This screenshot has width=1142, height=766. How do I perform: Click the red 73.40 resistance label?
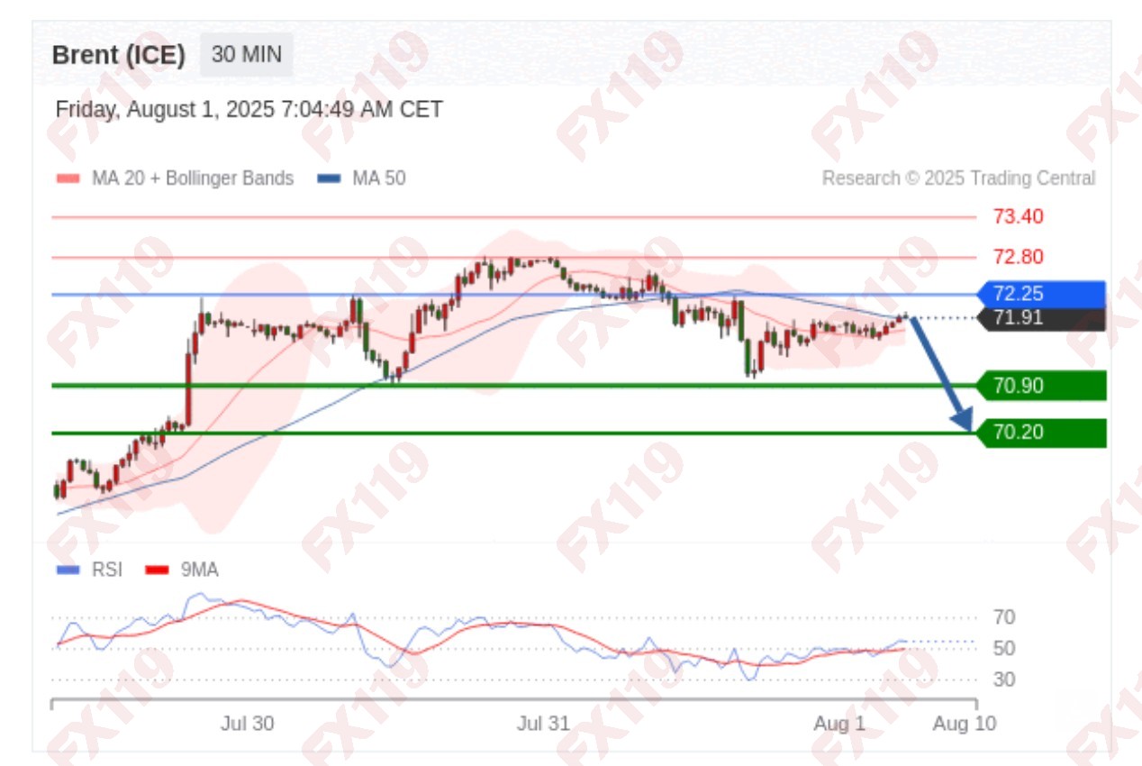(x=1019, y=216)
